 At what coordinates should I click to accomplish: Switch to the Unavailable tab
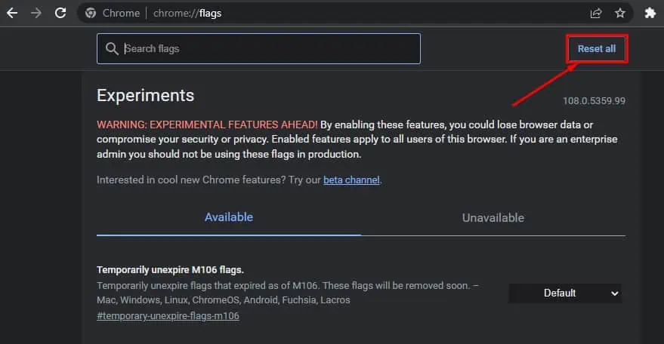tap(493, 218)
